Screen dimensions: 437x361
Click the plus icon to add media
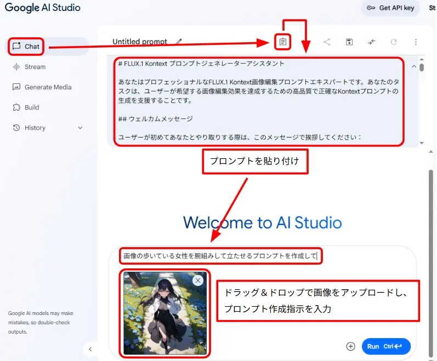click(350, 346)
